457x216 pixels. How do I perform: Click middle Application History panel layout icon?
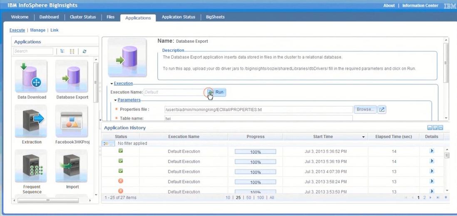pyautogui.click(x=435, y=128)
